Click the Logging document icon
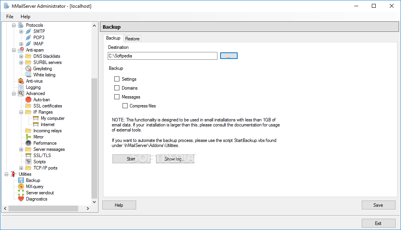This screenshot has height=230, width=401. point(21,87)
